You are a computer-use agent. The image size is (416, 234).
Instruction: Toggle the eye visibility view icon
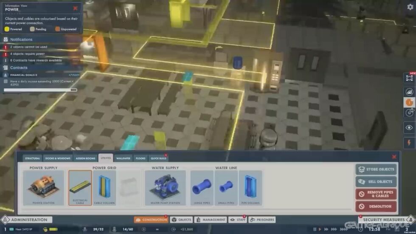tap(409, 127)
